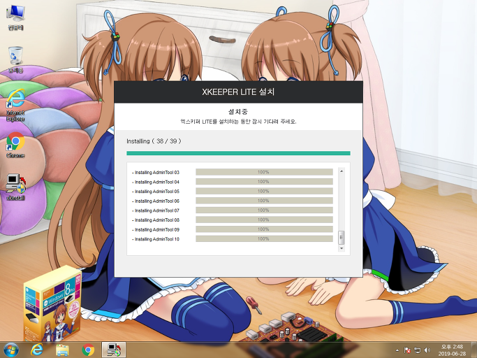Open the volume speaker tray icon
The image size is (477, 358).
(427, 350)
